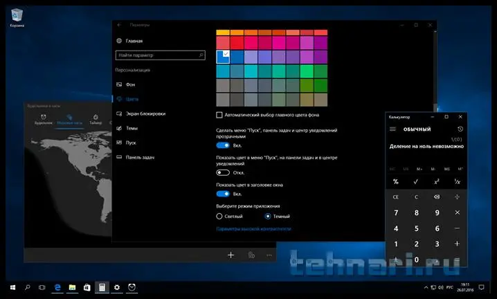The image size is (497, 299).
Task: Select the Светлый app mode radio button
Action: click(219, 217)
